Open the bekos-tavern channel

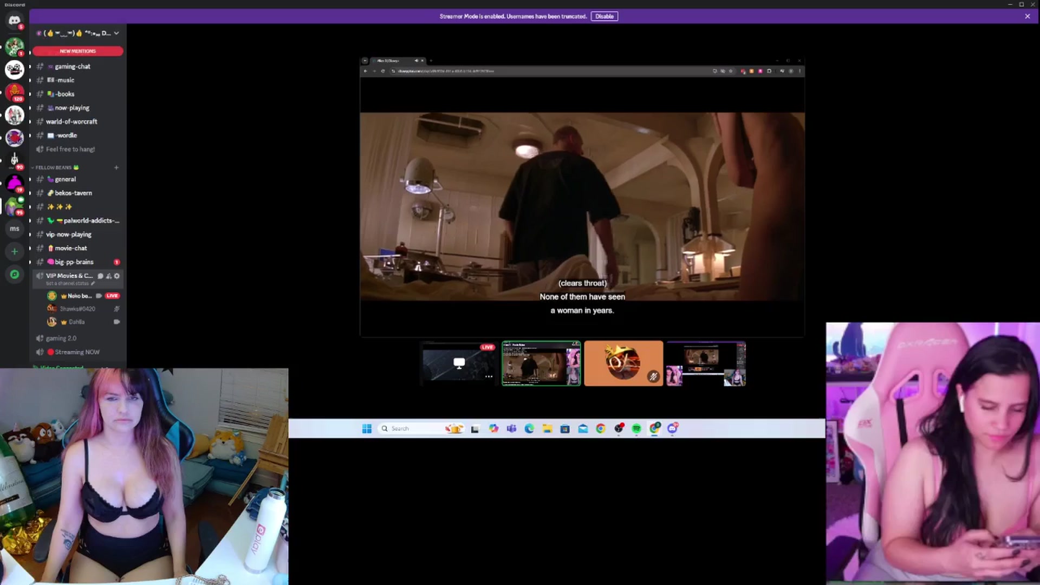[78, 193]
